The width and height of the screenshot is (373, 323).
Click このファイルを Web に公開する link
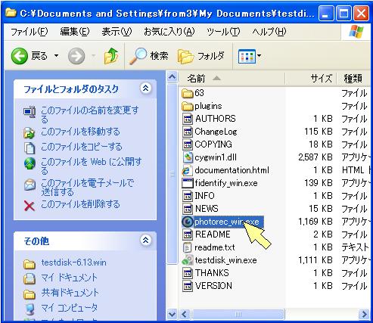click(92, 166)
